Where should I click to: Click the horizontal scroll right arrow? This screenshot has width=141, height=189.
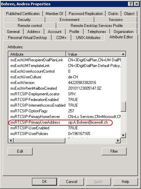(x=118, y=140)
